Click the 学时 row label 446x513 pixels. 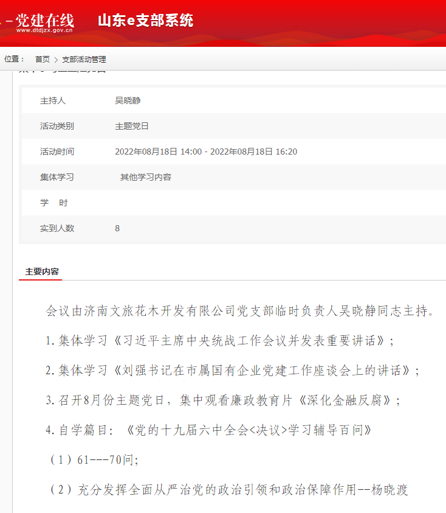tap(54, 203)
